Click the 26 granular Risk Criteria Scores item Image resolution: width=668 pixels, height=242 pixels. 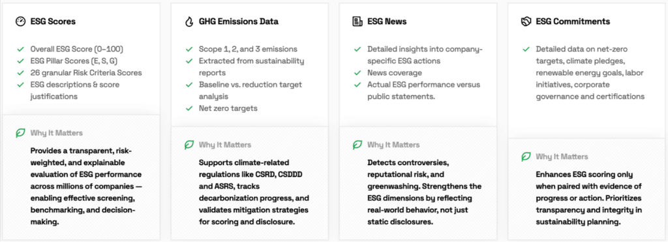click(x=86, y=73)
